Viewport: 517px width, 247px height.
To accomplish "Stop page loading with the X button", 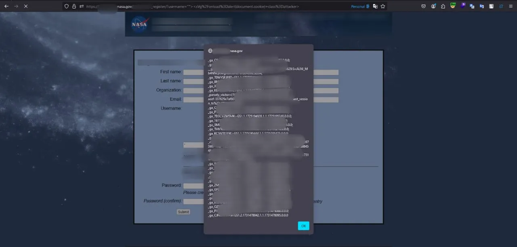I will 25,6.
